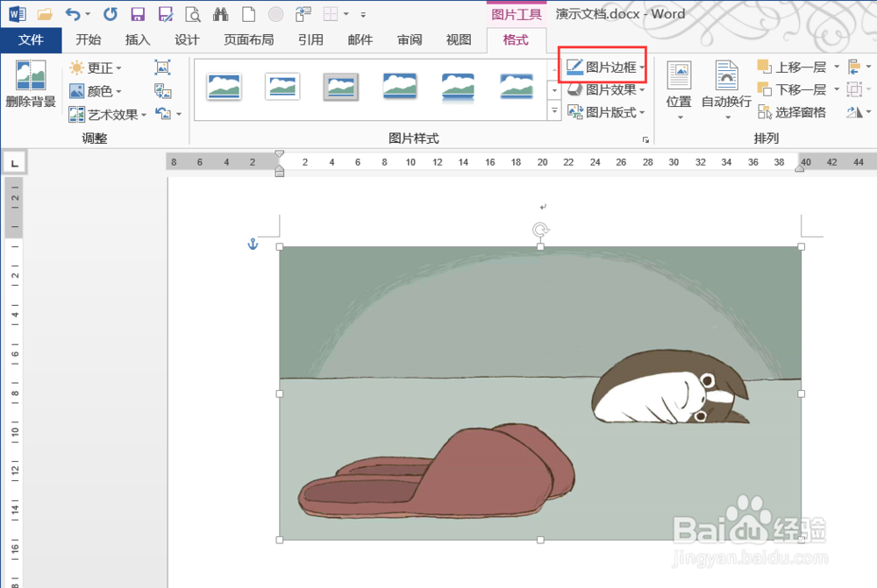Open dropdown arrow next to table grid icon

tap(346, 15)
